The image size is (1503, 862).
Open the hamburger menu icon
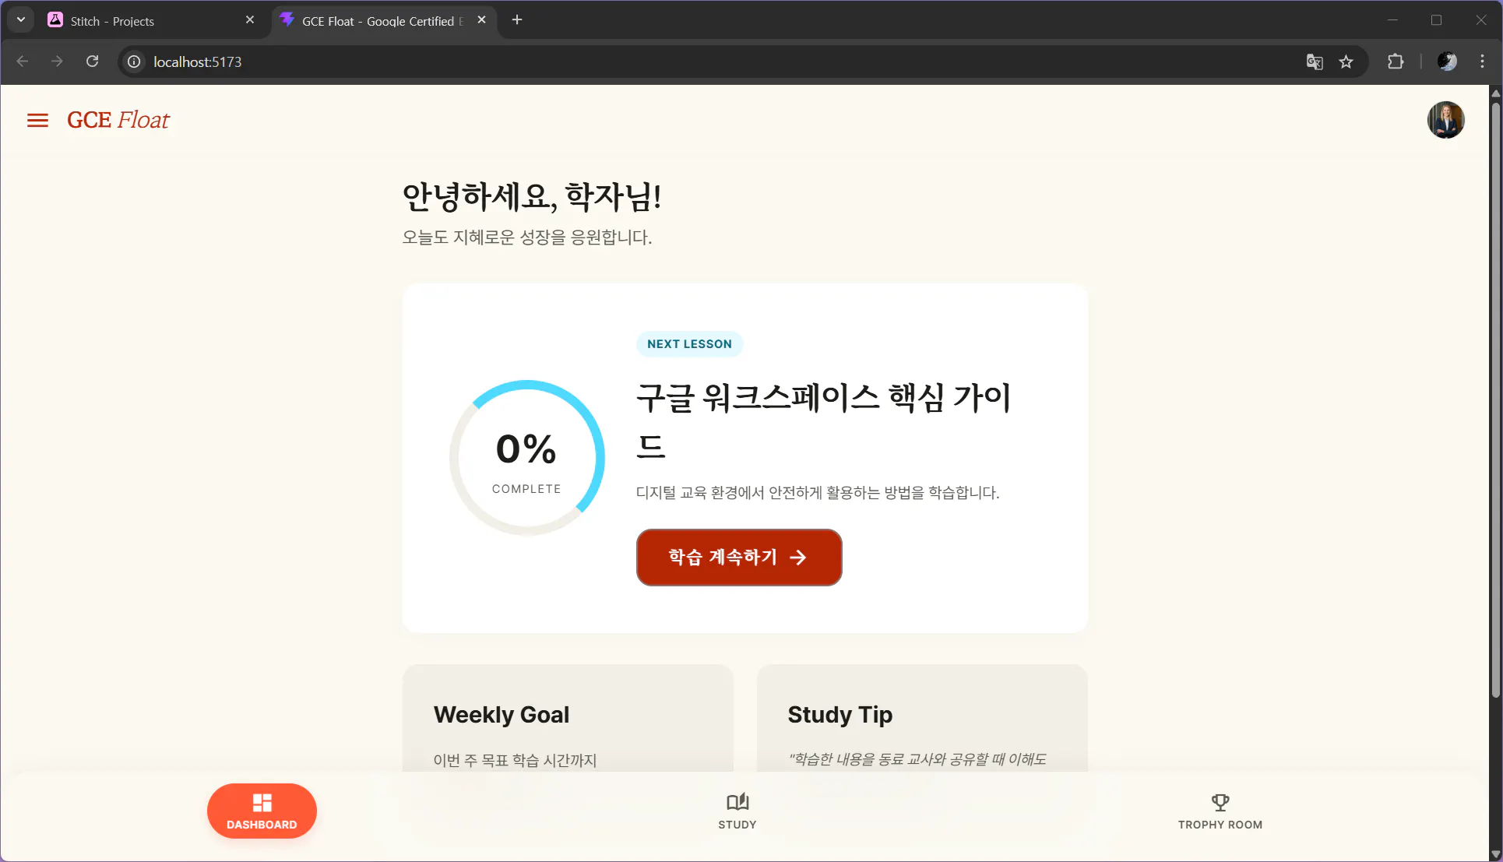(37, 120)
